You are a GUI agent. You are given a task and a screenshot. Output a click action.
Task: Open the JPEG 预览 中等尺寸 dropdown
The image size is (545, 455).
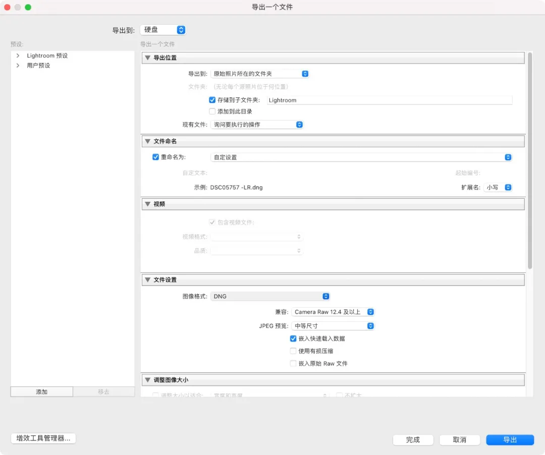333,326
